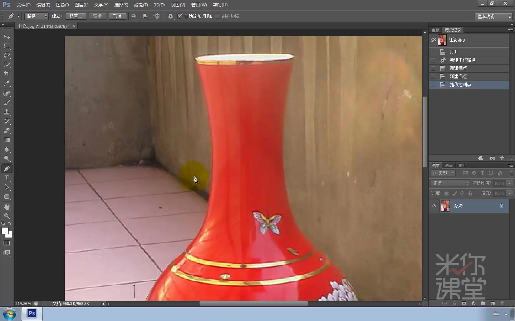Toggle layer filter switch in Layers panel

coord(511,173)
